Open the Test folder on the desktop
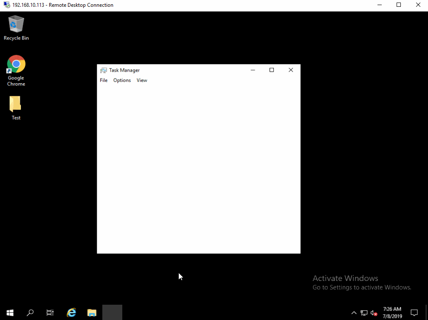 coord(16,103)
